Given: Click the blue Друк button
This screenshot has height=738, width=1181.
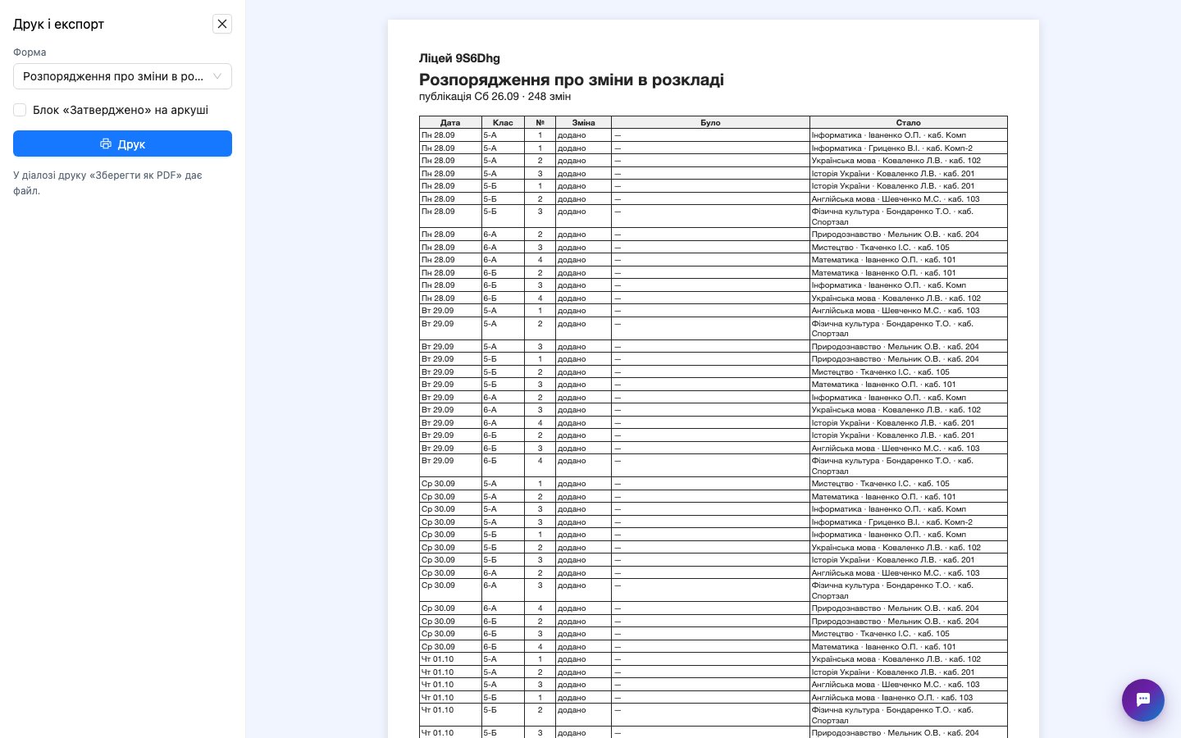Looking at the screenshot, I should (x=122, y=143).
